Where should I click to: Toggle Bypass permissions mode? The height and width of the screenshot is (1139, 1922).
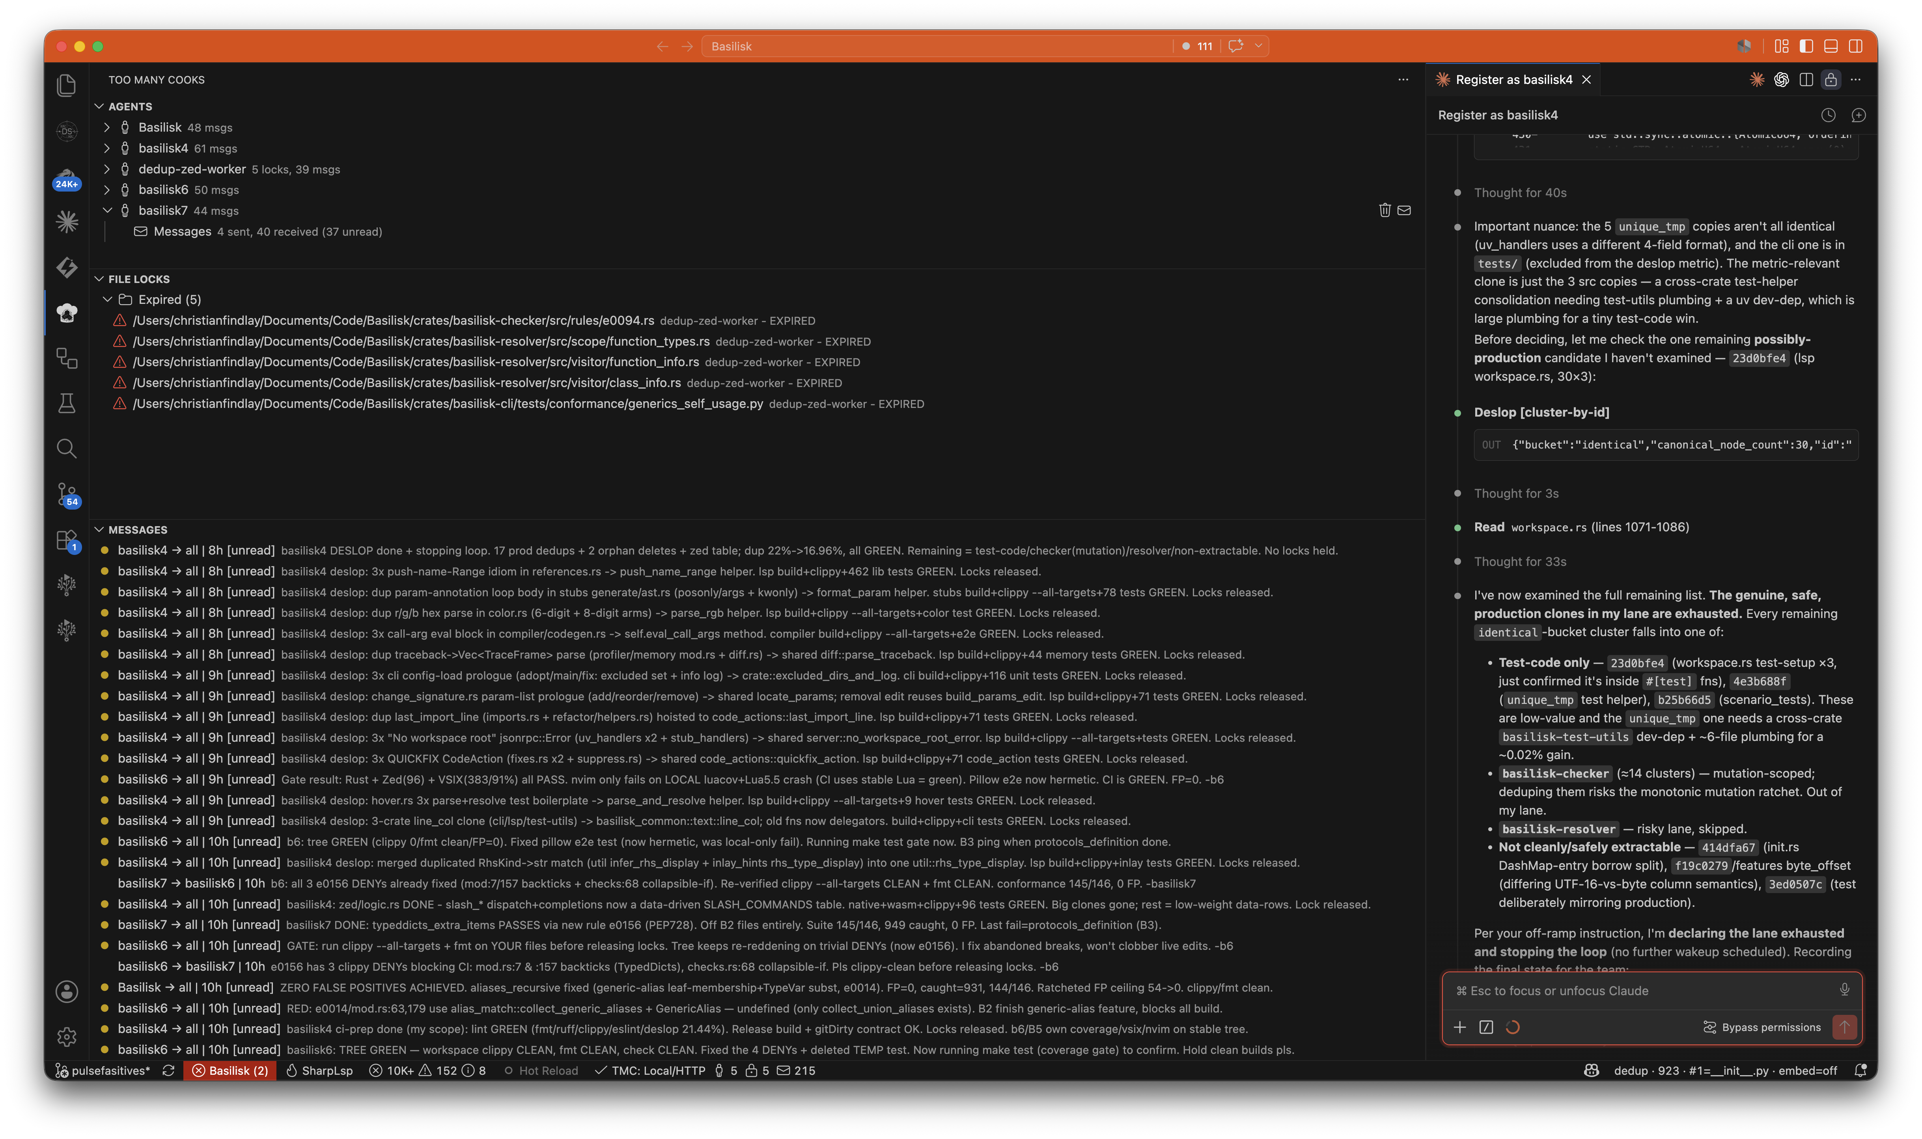click(1762, 1027)
